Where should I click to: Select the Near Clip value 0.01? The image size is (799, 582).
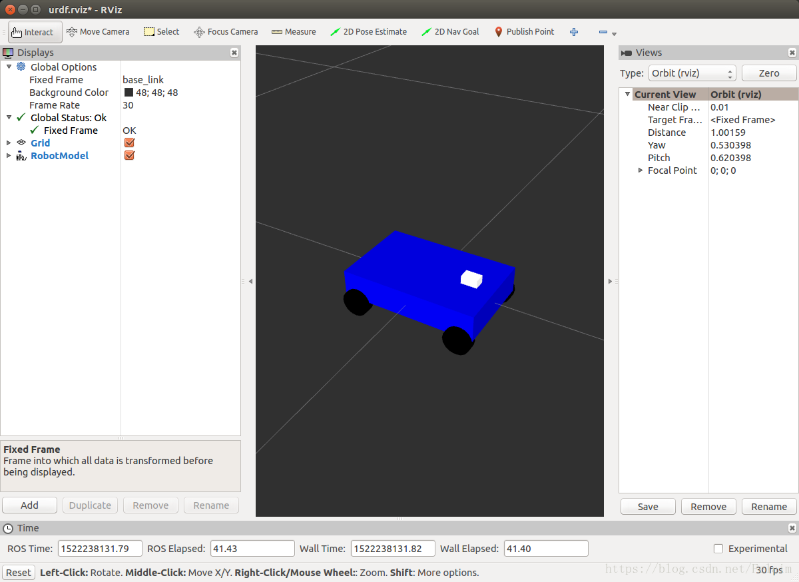coord(720,107)
